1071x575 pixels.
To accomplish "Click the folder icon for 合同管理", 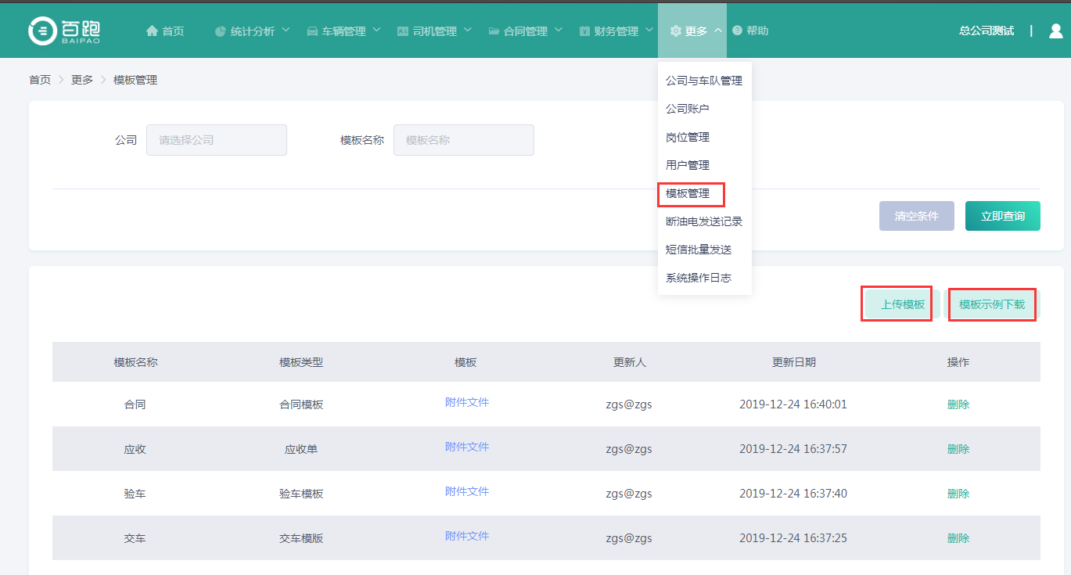I will tap(494, 31).
